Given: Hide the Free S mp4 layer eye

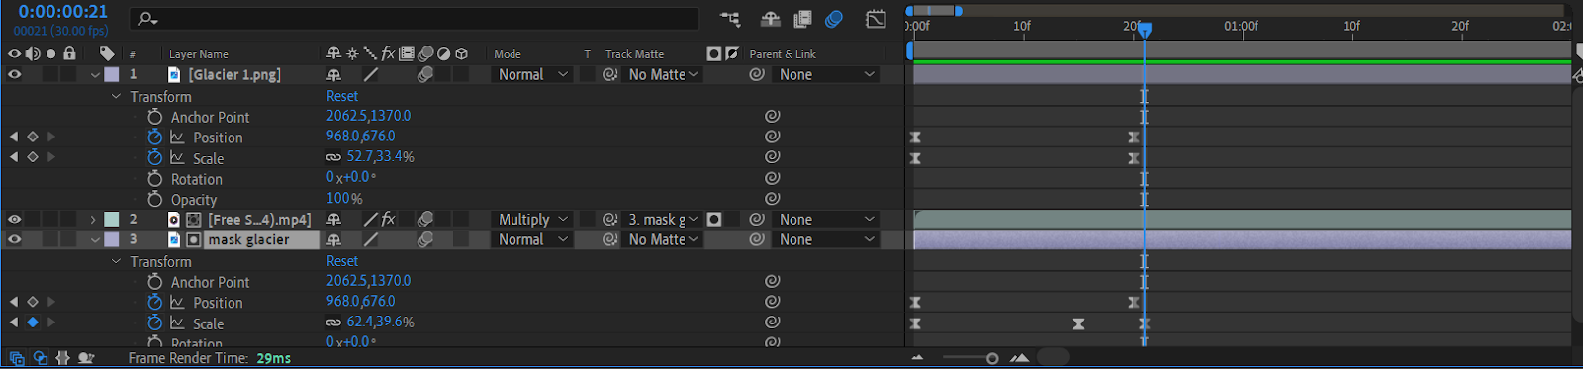Looking at the screenshot, I should [x=15, y=220].
